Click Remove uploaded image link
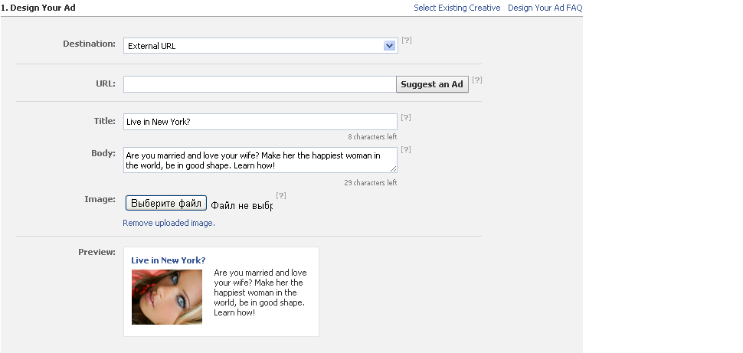Viewport: 743px width, 353px height. pyautogui.click(x=169, y=223)
